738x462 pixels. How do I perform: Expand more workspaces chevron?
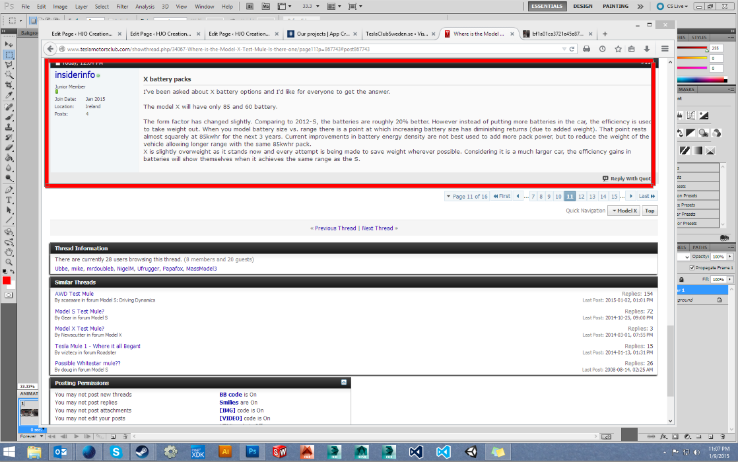tap(640, 7)
